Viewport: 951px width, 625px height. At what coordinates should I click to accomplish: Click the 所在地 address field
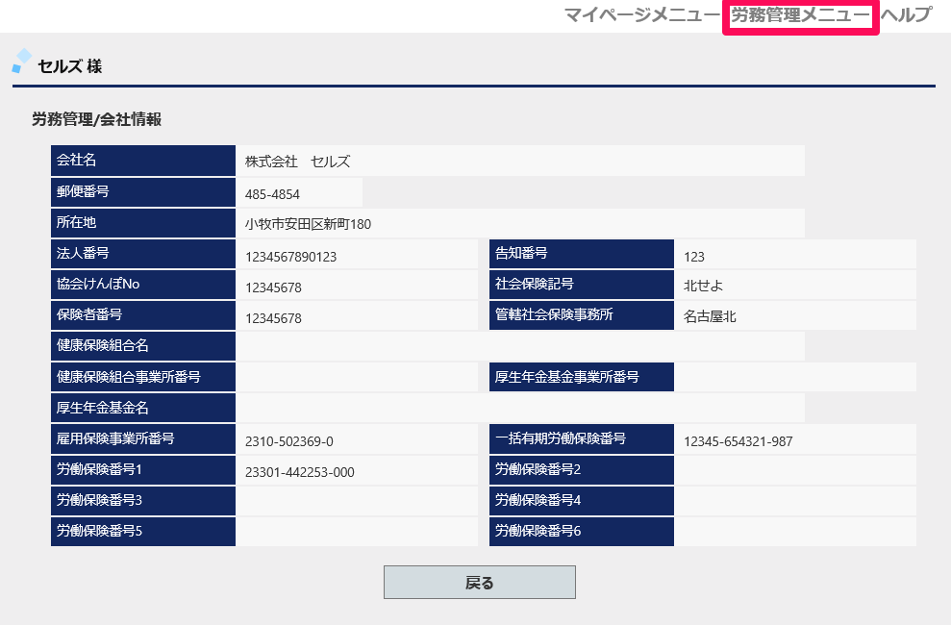[x=519, y=224]
